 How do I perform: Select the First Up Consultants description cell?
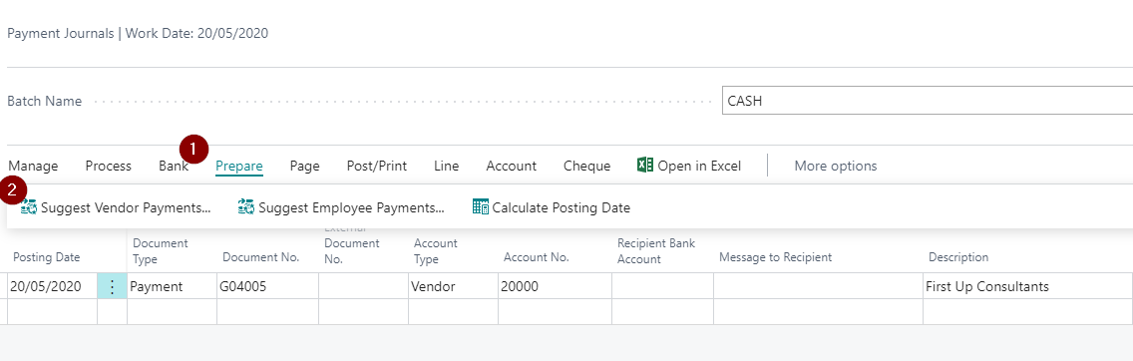click(1027, 286)
